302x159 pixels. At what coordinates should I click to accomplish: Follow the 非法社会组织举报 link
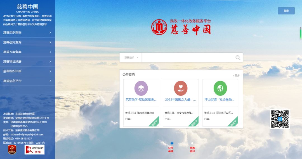(25, 114)
